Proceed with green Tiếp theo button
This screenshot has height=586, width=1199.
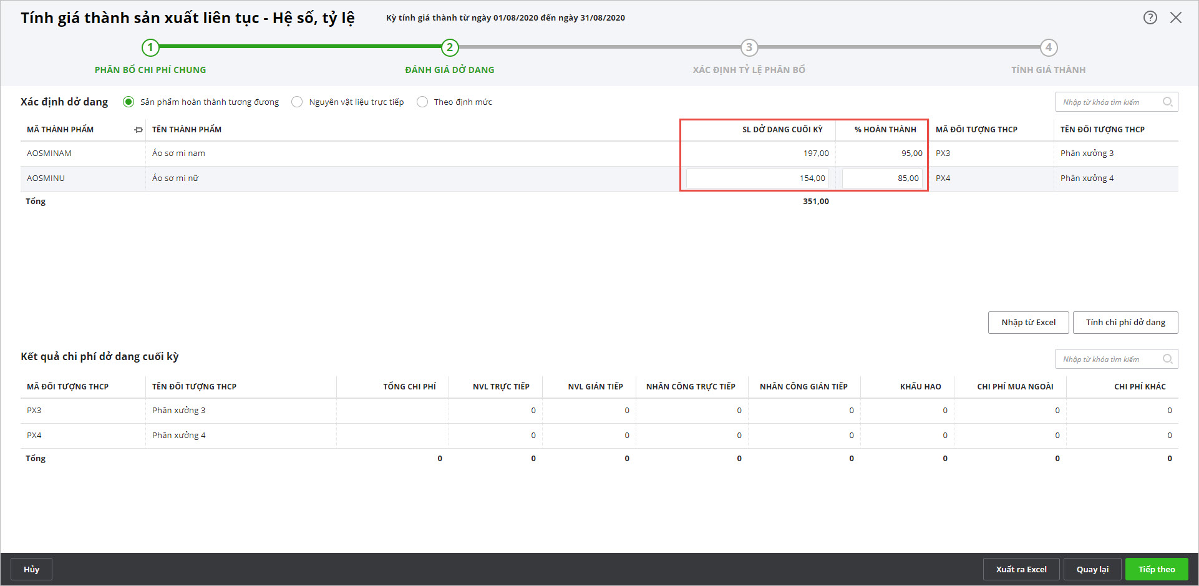click(x=1157, y=569)
